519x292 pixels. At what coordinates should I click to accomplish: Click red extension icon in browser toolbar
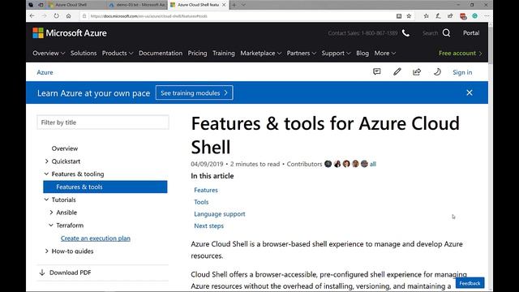tap(463, 16)
